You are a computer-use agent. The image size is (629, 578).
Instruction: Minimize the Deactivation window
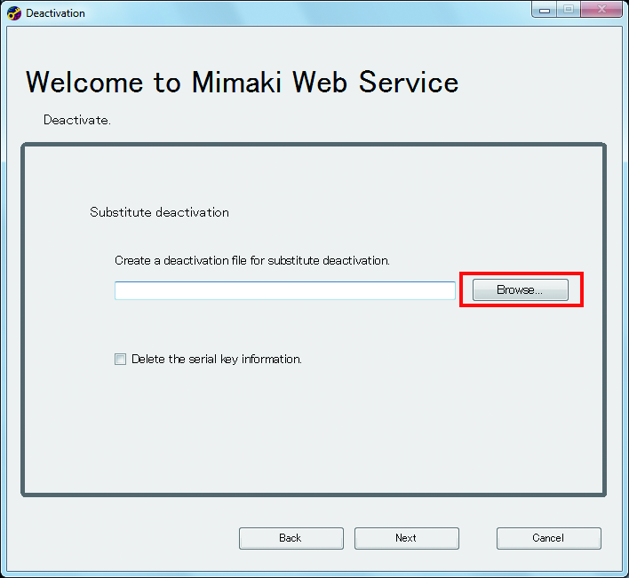click(x=543, y=9)
